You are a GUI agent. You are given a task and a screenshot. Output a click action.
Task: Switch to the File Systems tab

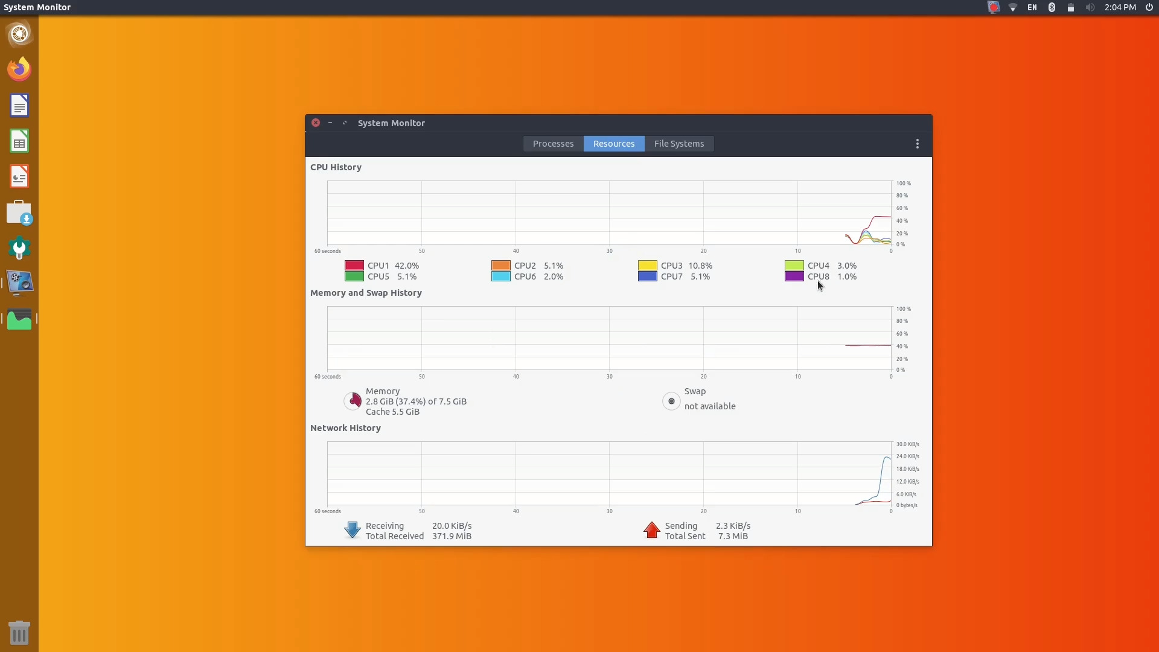tap(679, 144)
